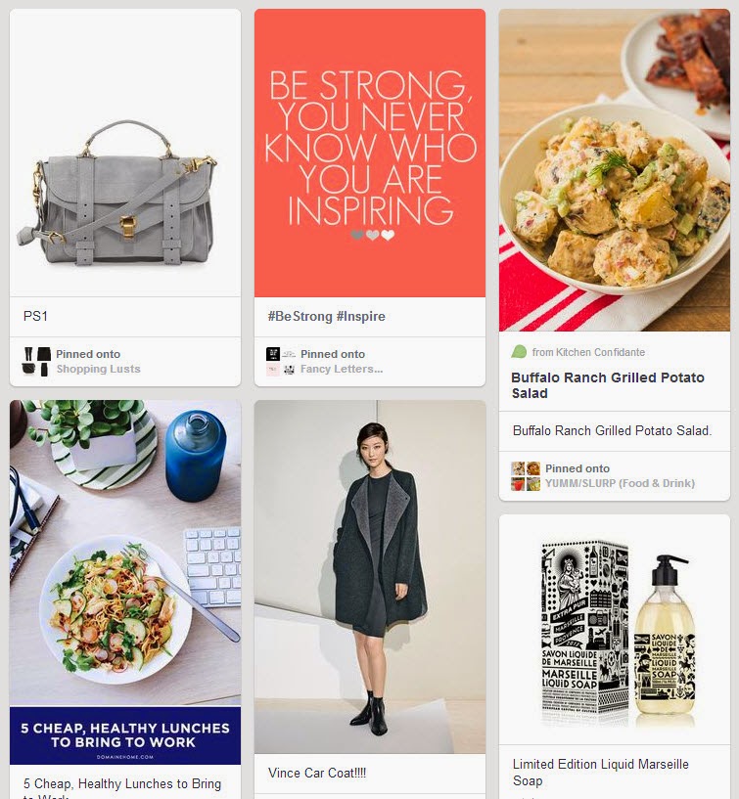Open the Marseille liquid soap bottle image
Viewport: 739px width, 799px height.
coord(615,629)
